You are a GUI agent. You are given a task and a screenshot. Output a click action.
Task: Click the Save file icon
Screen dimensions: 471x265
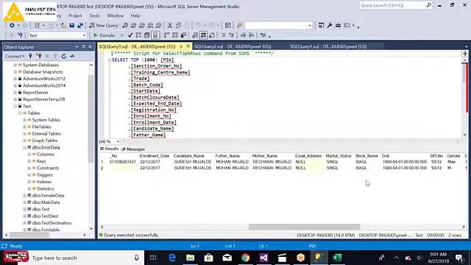pos(72,26)
